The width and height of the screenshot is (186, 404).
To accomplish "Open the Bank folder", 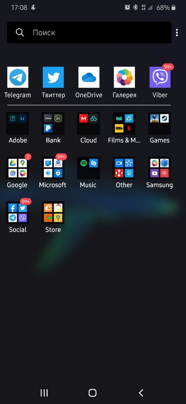I will pos(53,123).
